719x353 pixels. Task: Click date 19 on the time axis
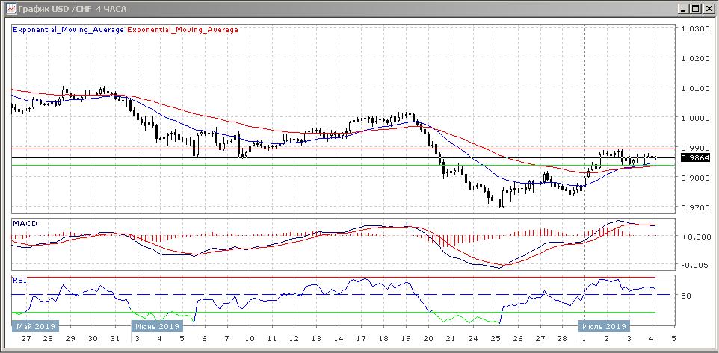pyautogui.click(x=407, y=338)
